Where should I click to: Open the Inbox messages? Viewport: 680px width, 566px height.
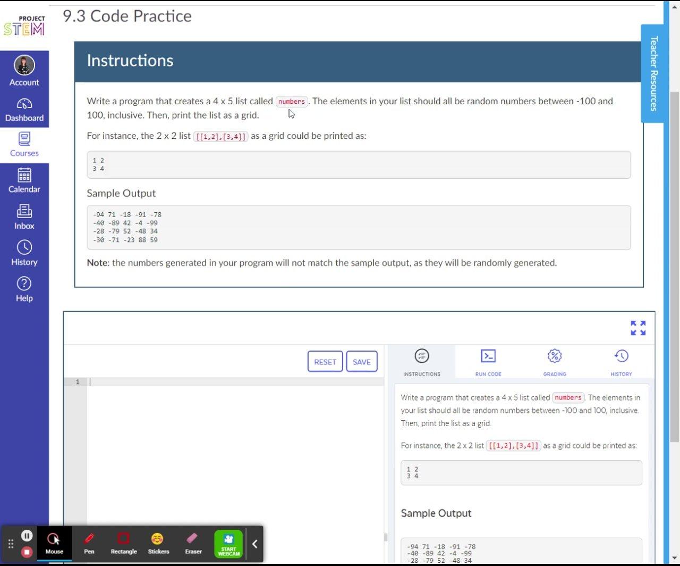[x=24, y=217]
